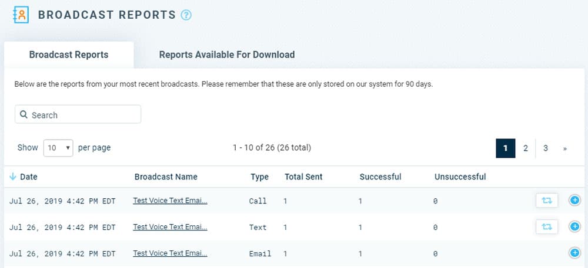The width and height of the screenshot is (588, 268).
Task: Select the Broadcast Reports tab
Action: point(69,55)
